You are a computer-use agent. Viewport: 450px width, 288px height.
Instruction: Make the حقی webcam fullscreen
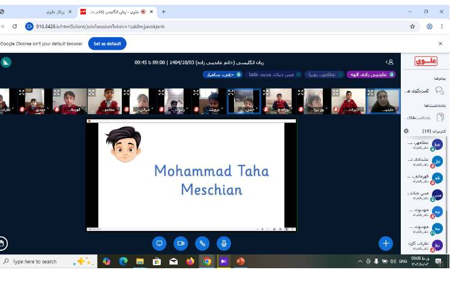point(231,92)
